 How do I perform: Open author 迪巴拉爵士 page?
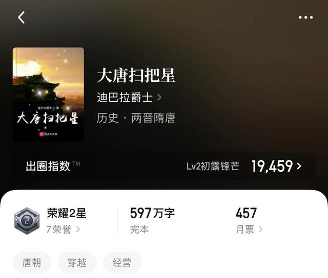coord(125,98)
